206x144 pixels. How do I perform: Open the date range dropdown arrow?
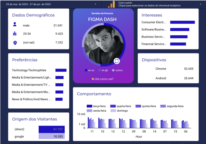tap(95, 4)
